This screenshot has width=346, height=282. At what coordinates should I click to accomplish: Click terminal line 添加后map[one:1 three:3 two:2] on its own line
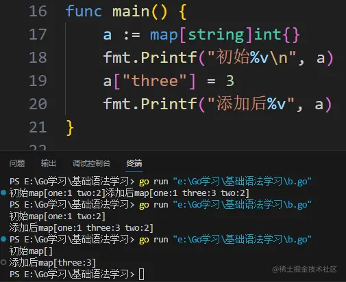pyautogui.click(x=81, y=228)
